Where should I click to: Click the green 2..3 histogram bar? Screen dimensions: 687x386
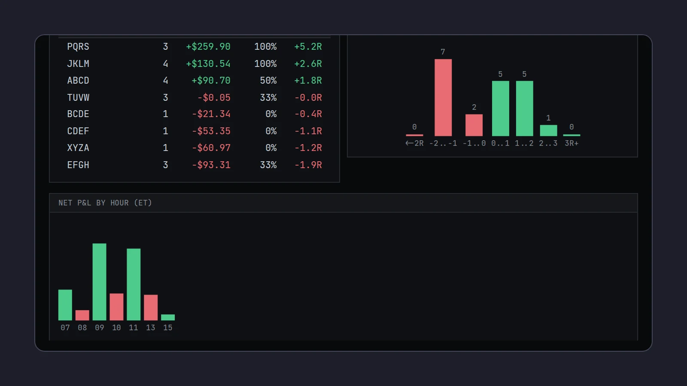tap(549, 130)
